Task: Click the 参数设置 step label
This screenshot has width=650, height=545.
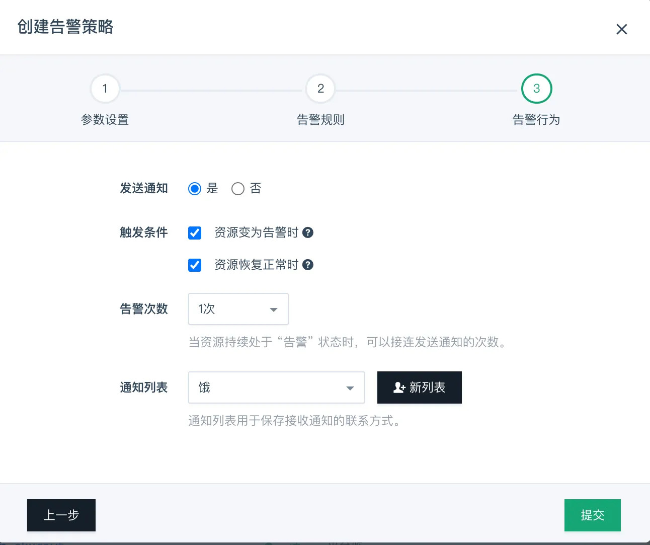Action: pos(105,120)
